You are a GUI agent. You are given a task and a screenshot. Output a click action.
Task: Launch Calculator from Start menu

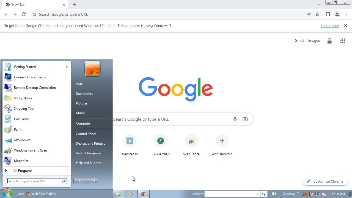(36, 119)
